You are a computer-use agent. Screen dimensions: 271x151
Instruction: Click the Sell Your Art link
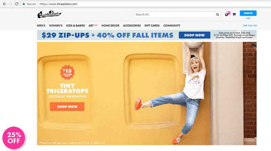tap(250, 26)
